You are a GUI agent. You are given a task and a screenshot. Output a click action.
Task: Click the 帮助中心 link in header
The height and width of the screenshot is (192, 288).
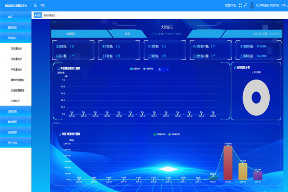230,5
